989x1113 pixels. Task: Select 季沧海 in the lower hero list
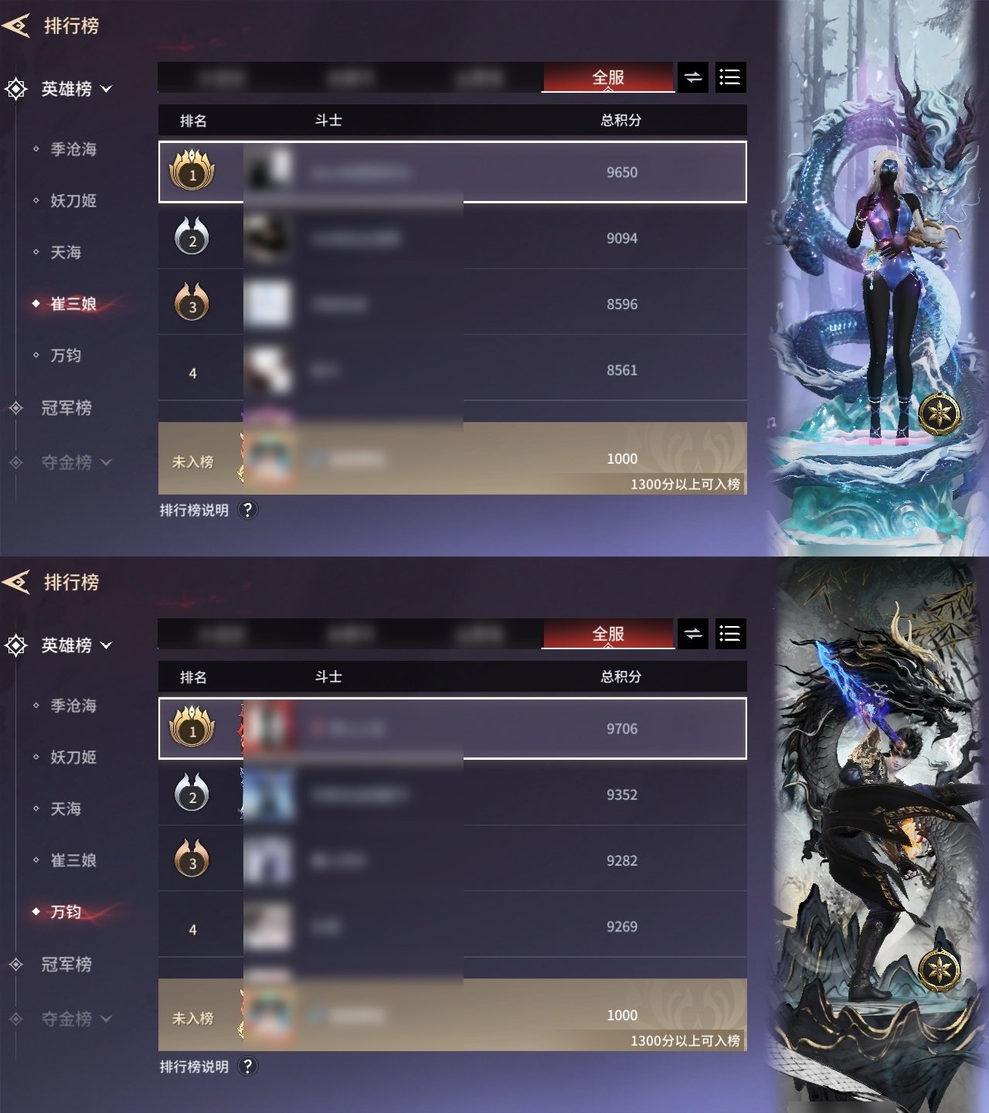(x=73, y=706)
